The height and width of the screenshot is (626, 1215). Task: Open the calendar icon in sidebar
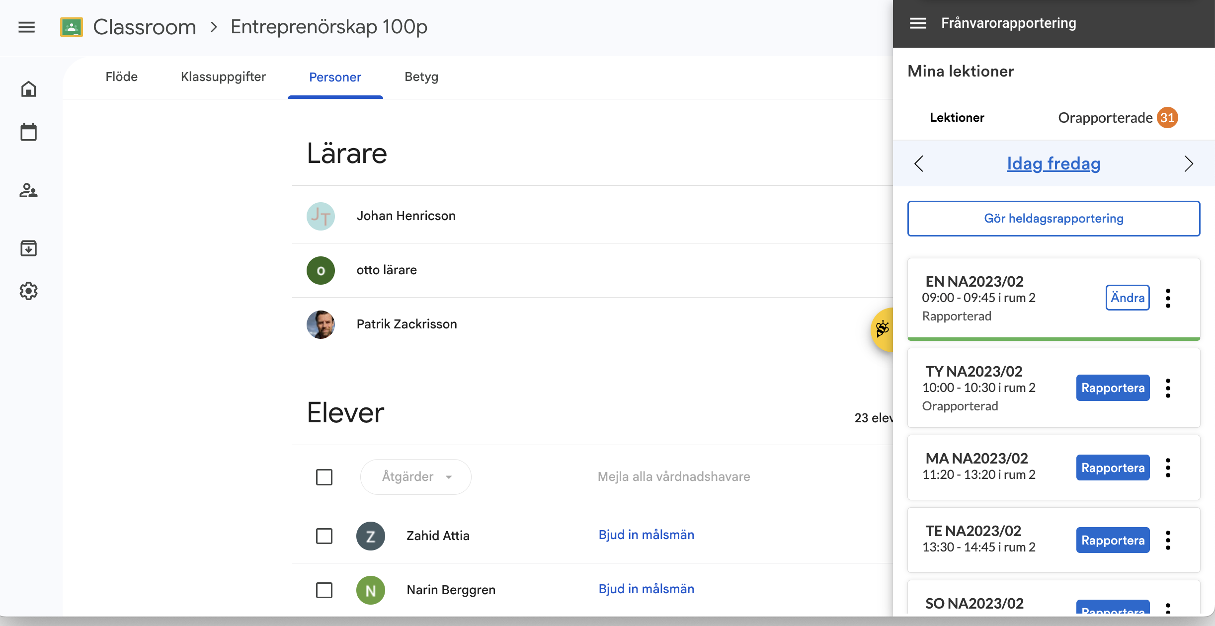point(28,132)
